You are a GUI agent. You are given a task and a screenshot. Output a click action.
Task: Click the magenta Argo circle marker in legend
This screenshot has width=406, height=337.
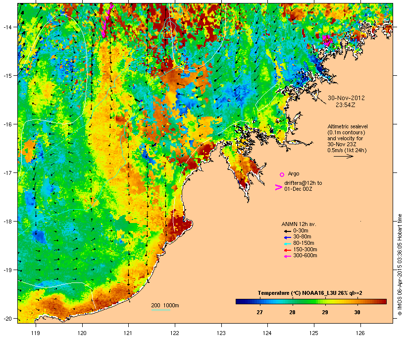(x=282, y=174)
